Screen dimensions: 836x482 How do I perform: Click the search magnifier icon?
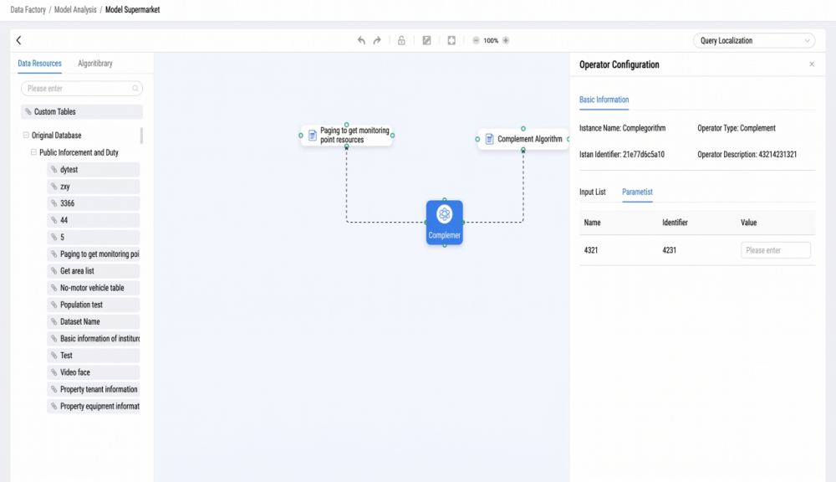coord(135,88)
